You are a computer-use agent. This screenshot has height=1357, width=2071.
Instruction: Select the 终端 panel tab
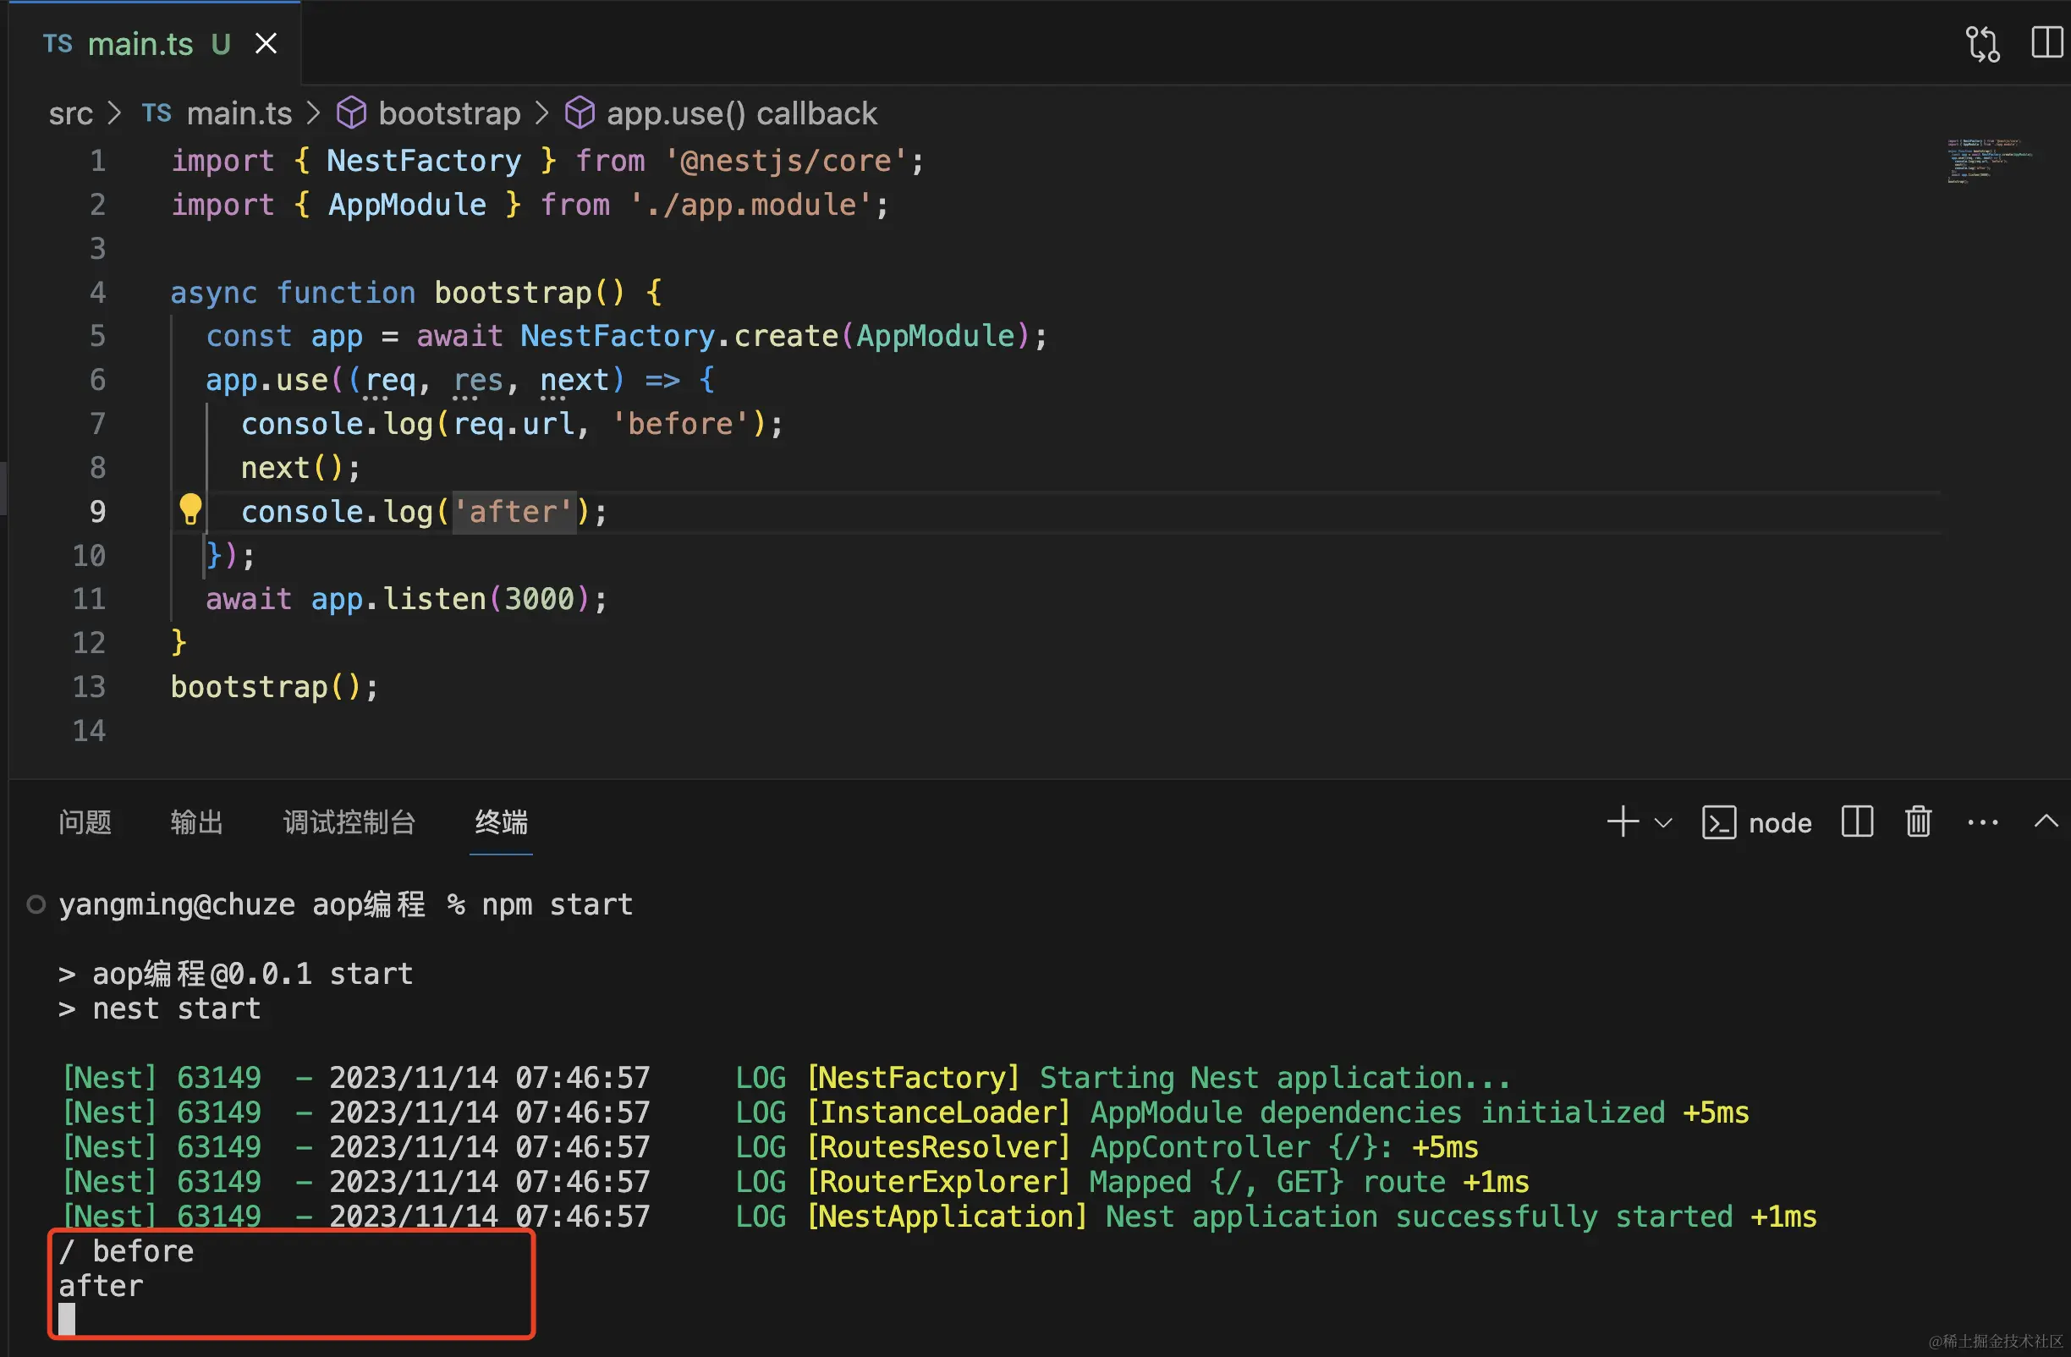[501, 821]
